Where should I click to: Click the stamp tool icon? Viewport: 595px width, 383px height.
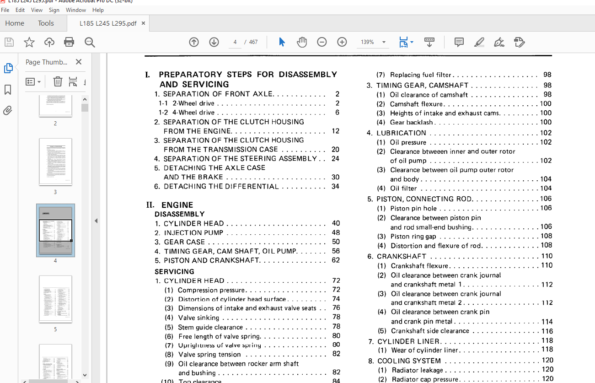[x=519, y=42]
